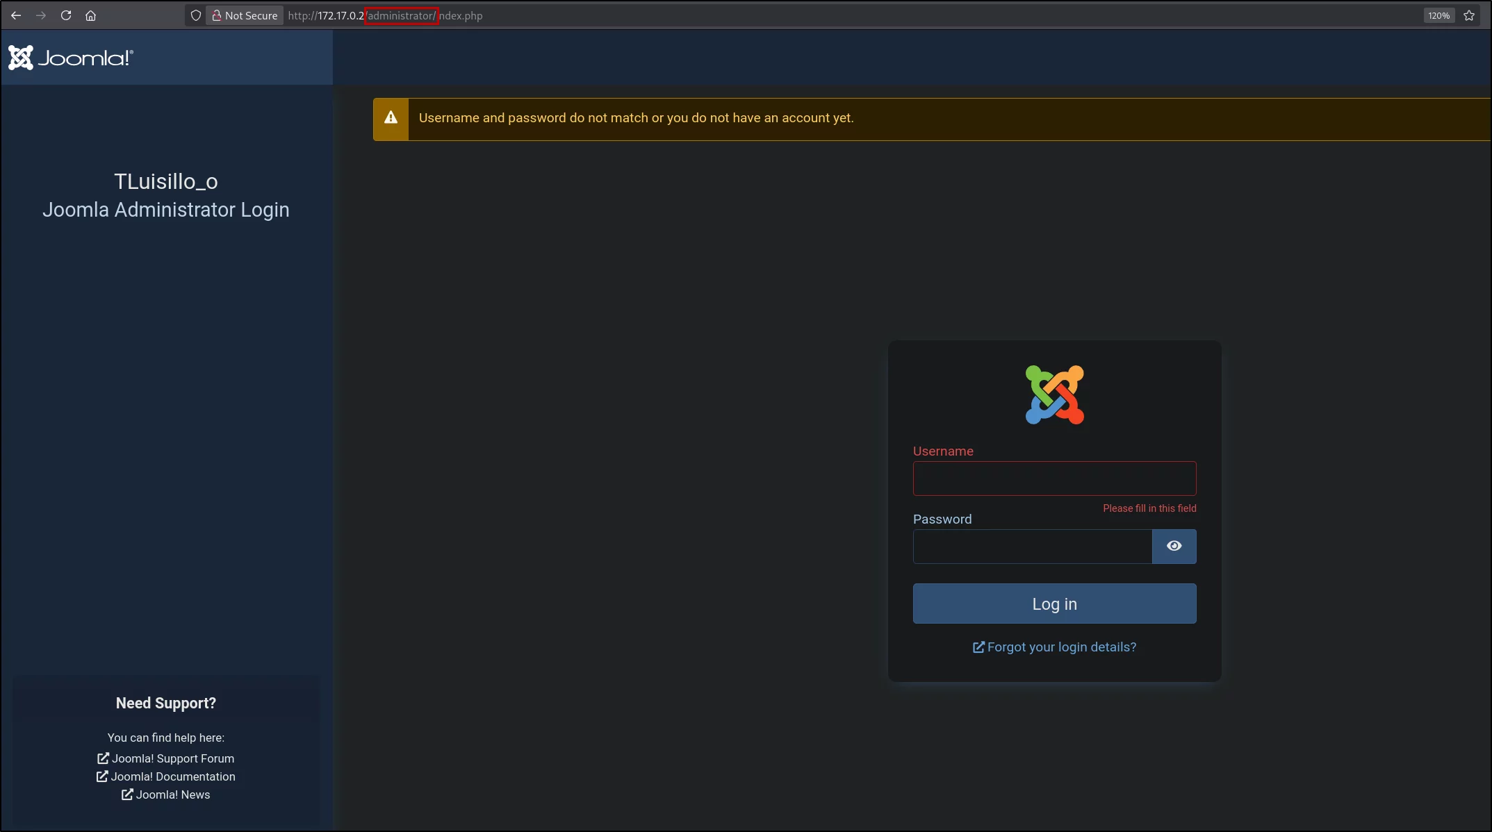Open Joomla! News link

click(166, 794)
